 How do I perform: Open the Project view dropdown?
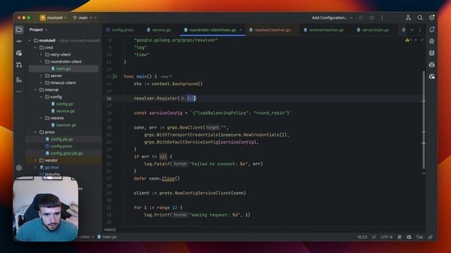39,30
